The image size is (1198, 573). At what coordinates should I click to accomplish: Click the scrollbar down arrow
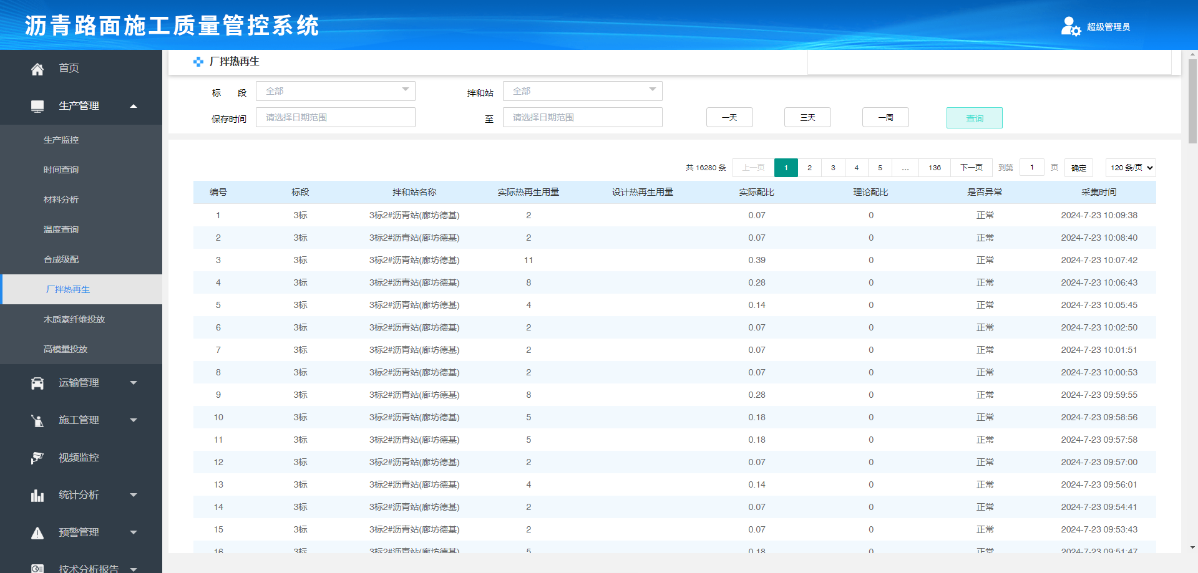[x=1192, y=547]
